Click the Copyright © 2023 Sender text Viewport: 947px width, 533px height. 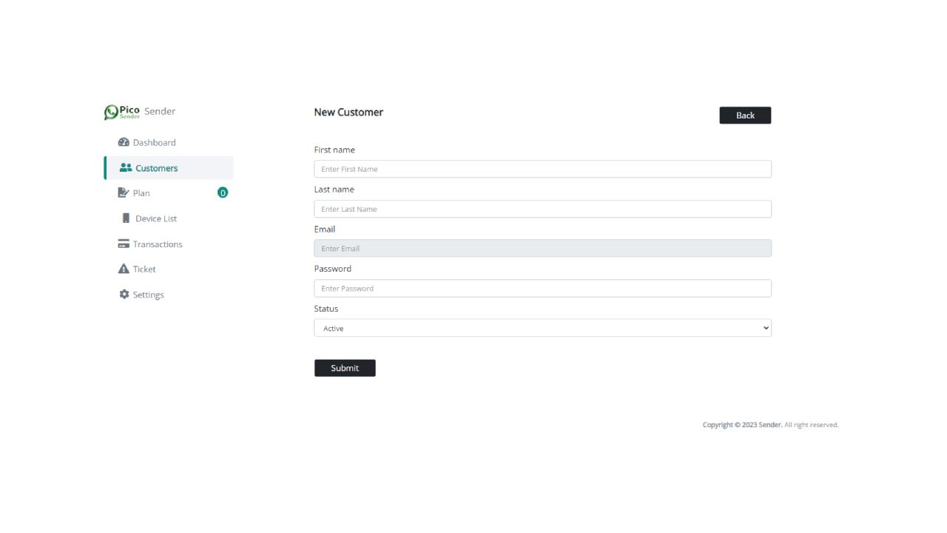point(742,425)
